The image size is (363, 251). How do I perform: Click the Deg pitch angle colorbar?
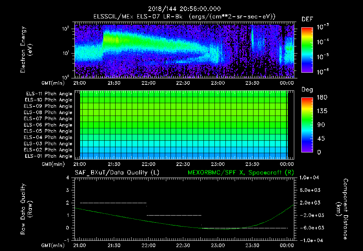307,125
